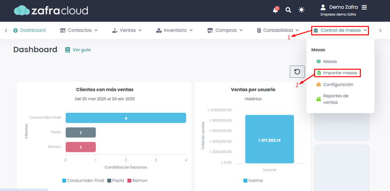The width and height of the screenshot is (390, 191).
Task: Click the Mesas section heading in dropdown
Action: coord(318,50)
